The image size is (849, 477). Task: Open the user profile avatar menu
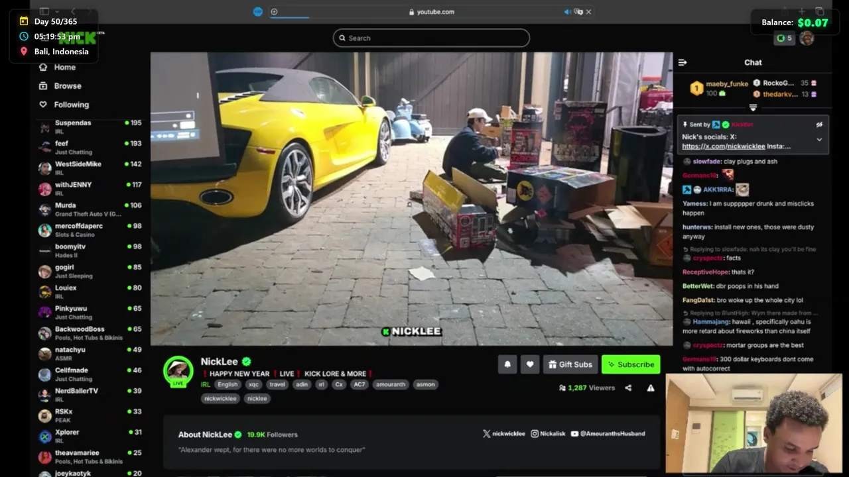click(x=807, y=38)
